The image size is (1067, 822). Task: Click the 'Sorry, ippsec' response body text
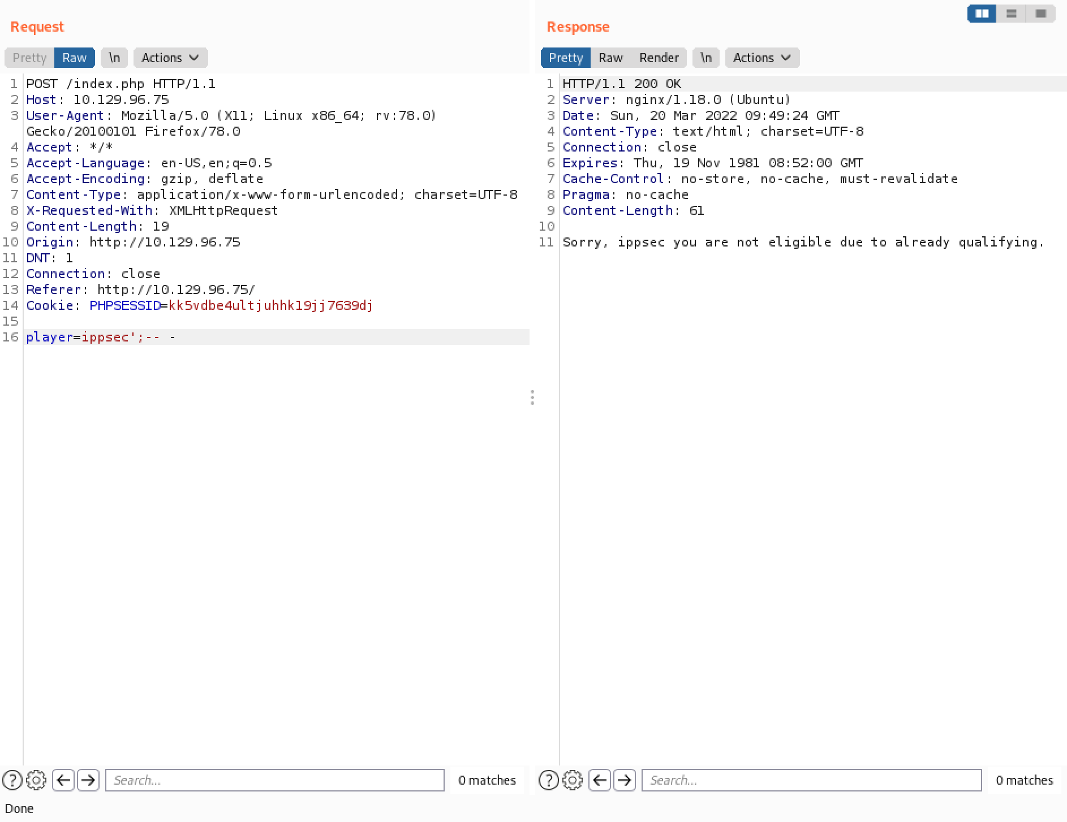click(x=803, y=242)
